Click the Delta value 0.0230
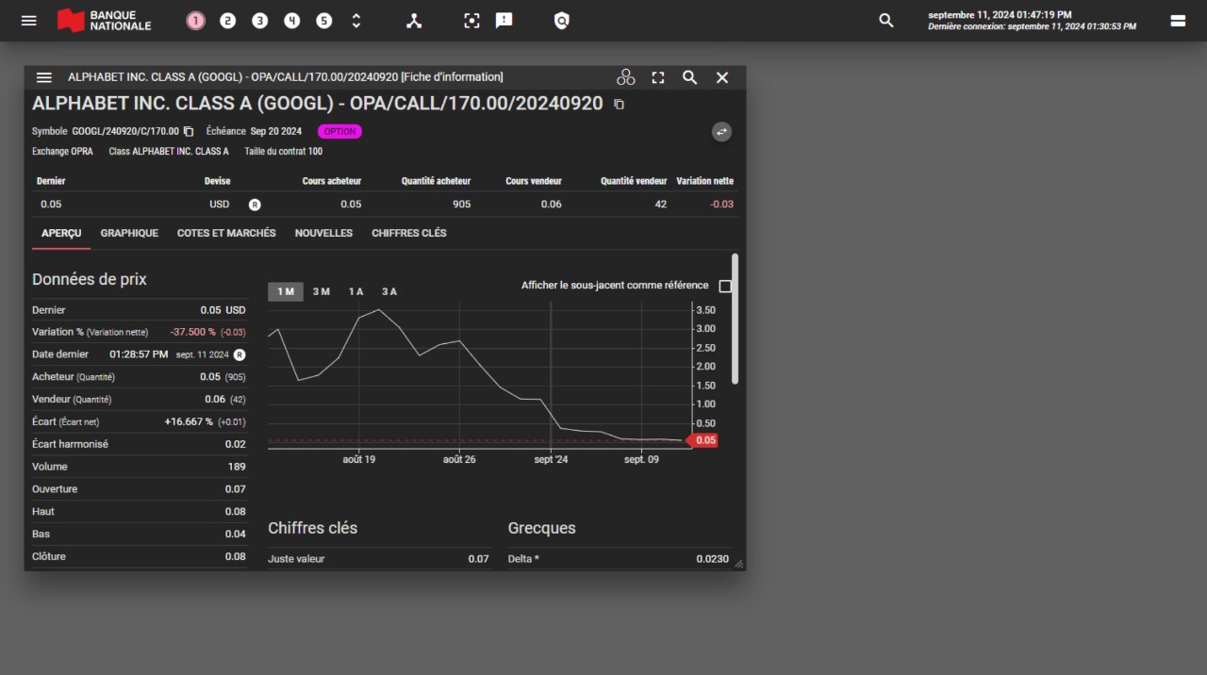The height and width of the screenshot is (675, 1207). 712,559
